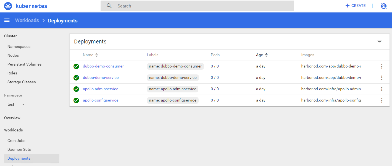Click the Labels column header
This screenshot has height=166, width=392.
152,55
